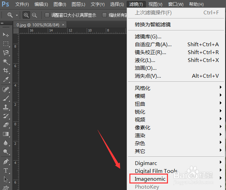Expand the 渲染 submenu
226x190 pixels.
(x=176, y=135)
